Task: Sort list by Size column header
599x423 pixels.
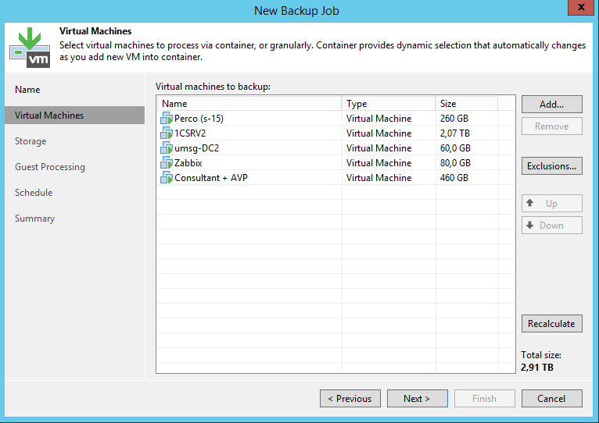Action: pos(465,104)
